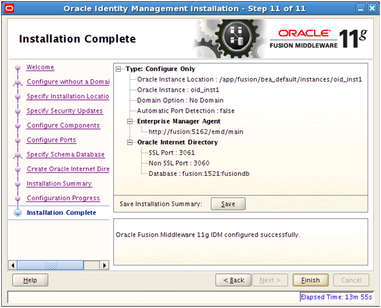Viewport: 381px width, 308px height.
Task: Open Specify Installation Location step
Action: (68, 96)
